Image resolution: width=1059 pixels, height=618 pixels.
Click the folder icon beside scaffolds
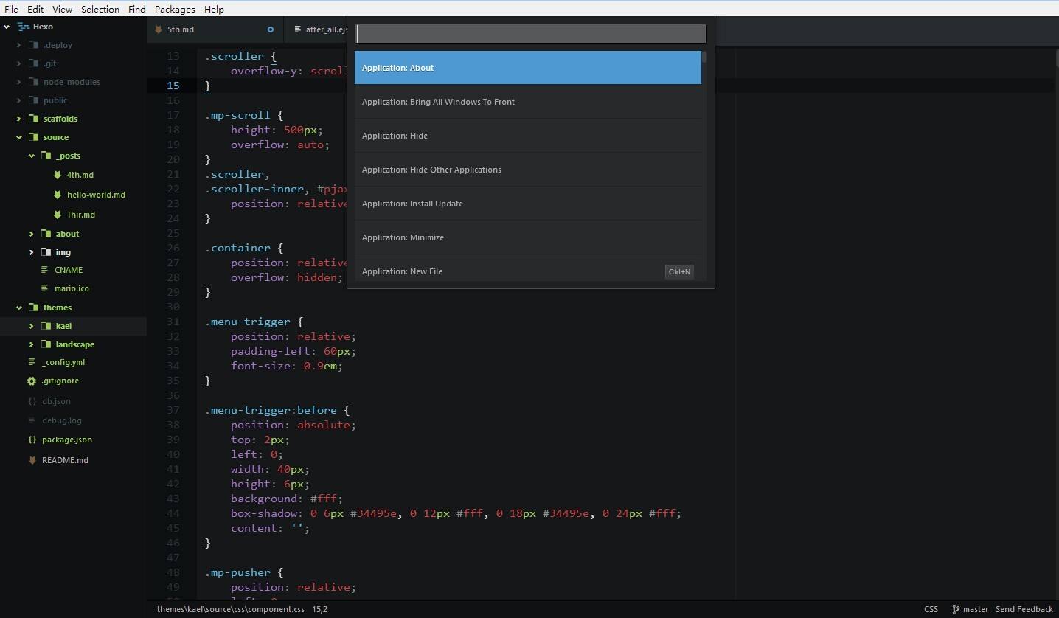(x=33, y=119)
